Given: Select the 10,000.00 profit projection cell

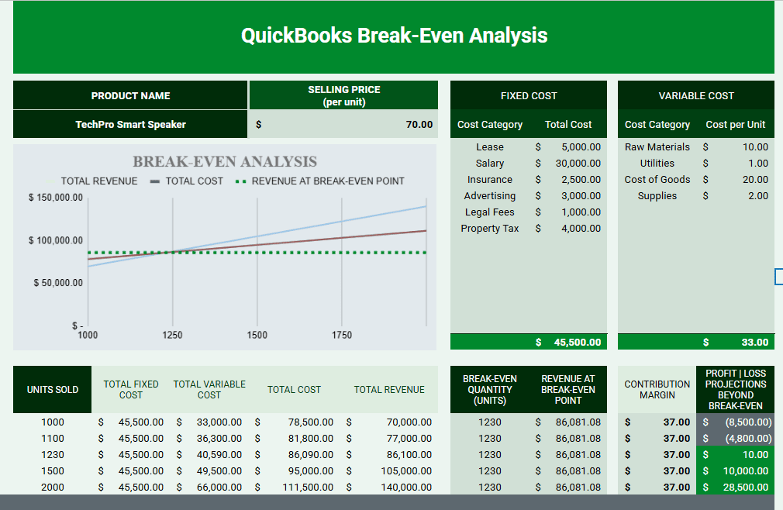Looking at the screenshot, I should (x=736, y=471).
